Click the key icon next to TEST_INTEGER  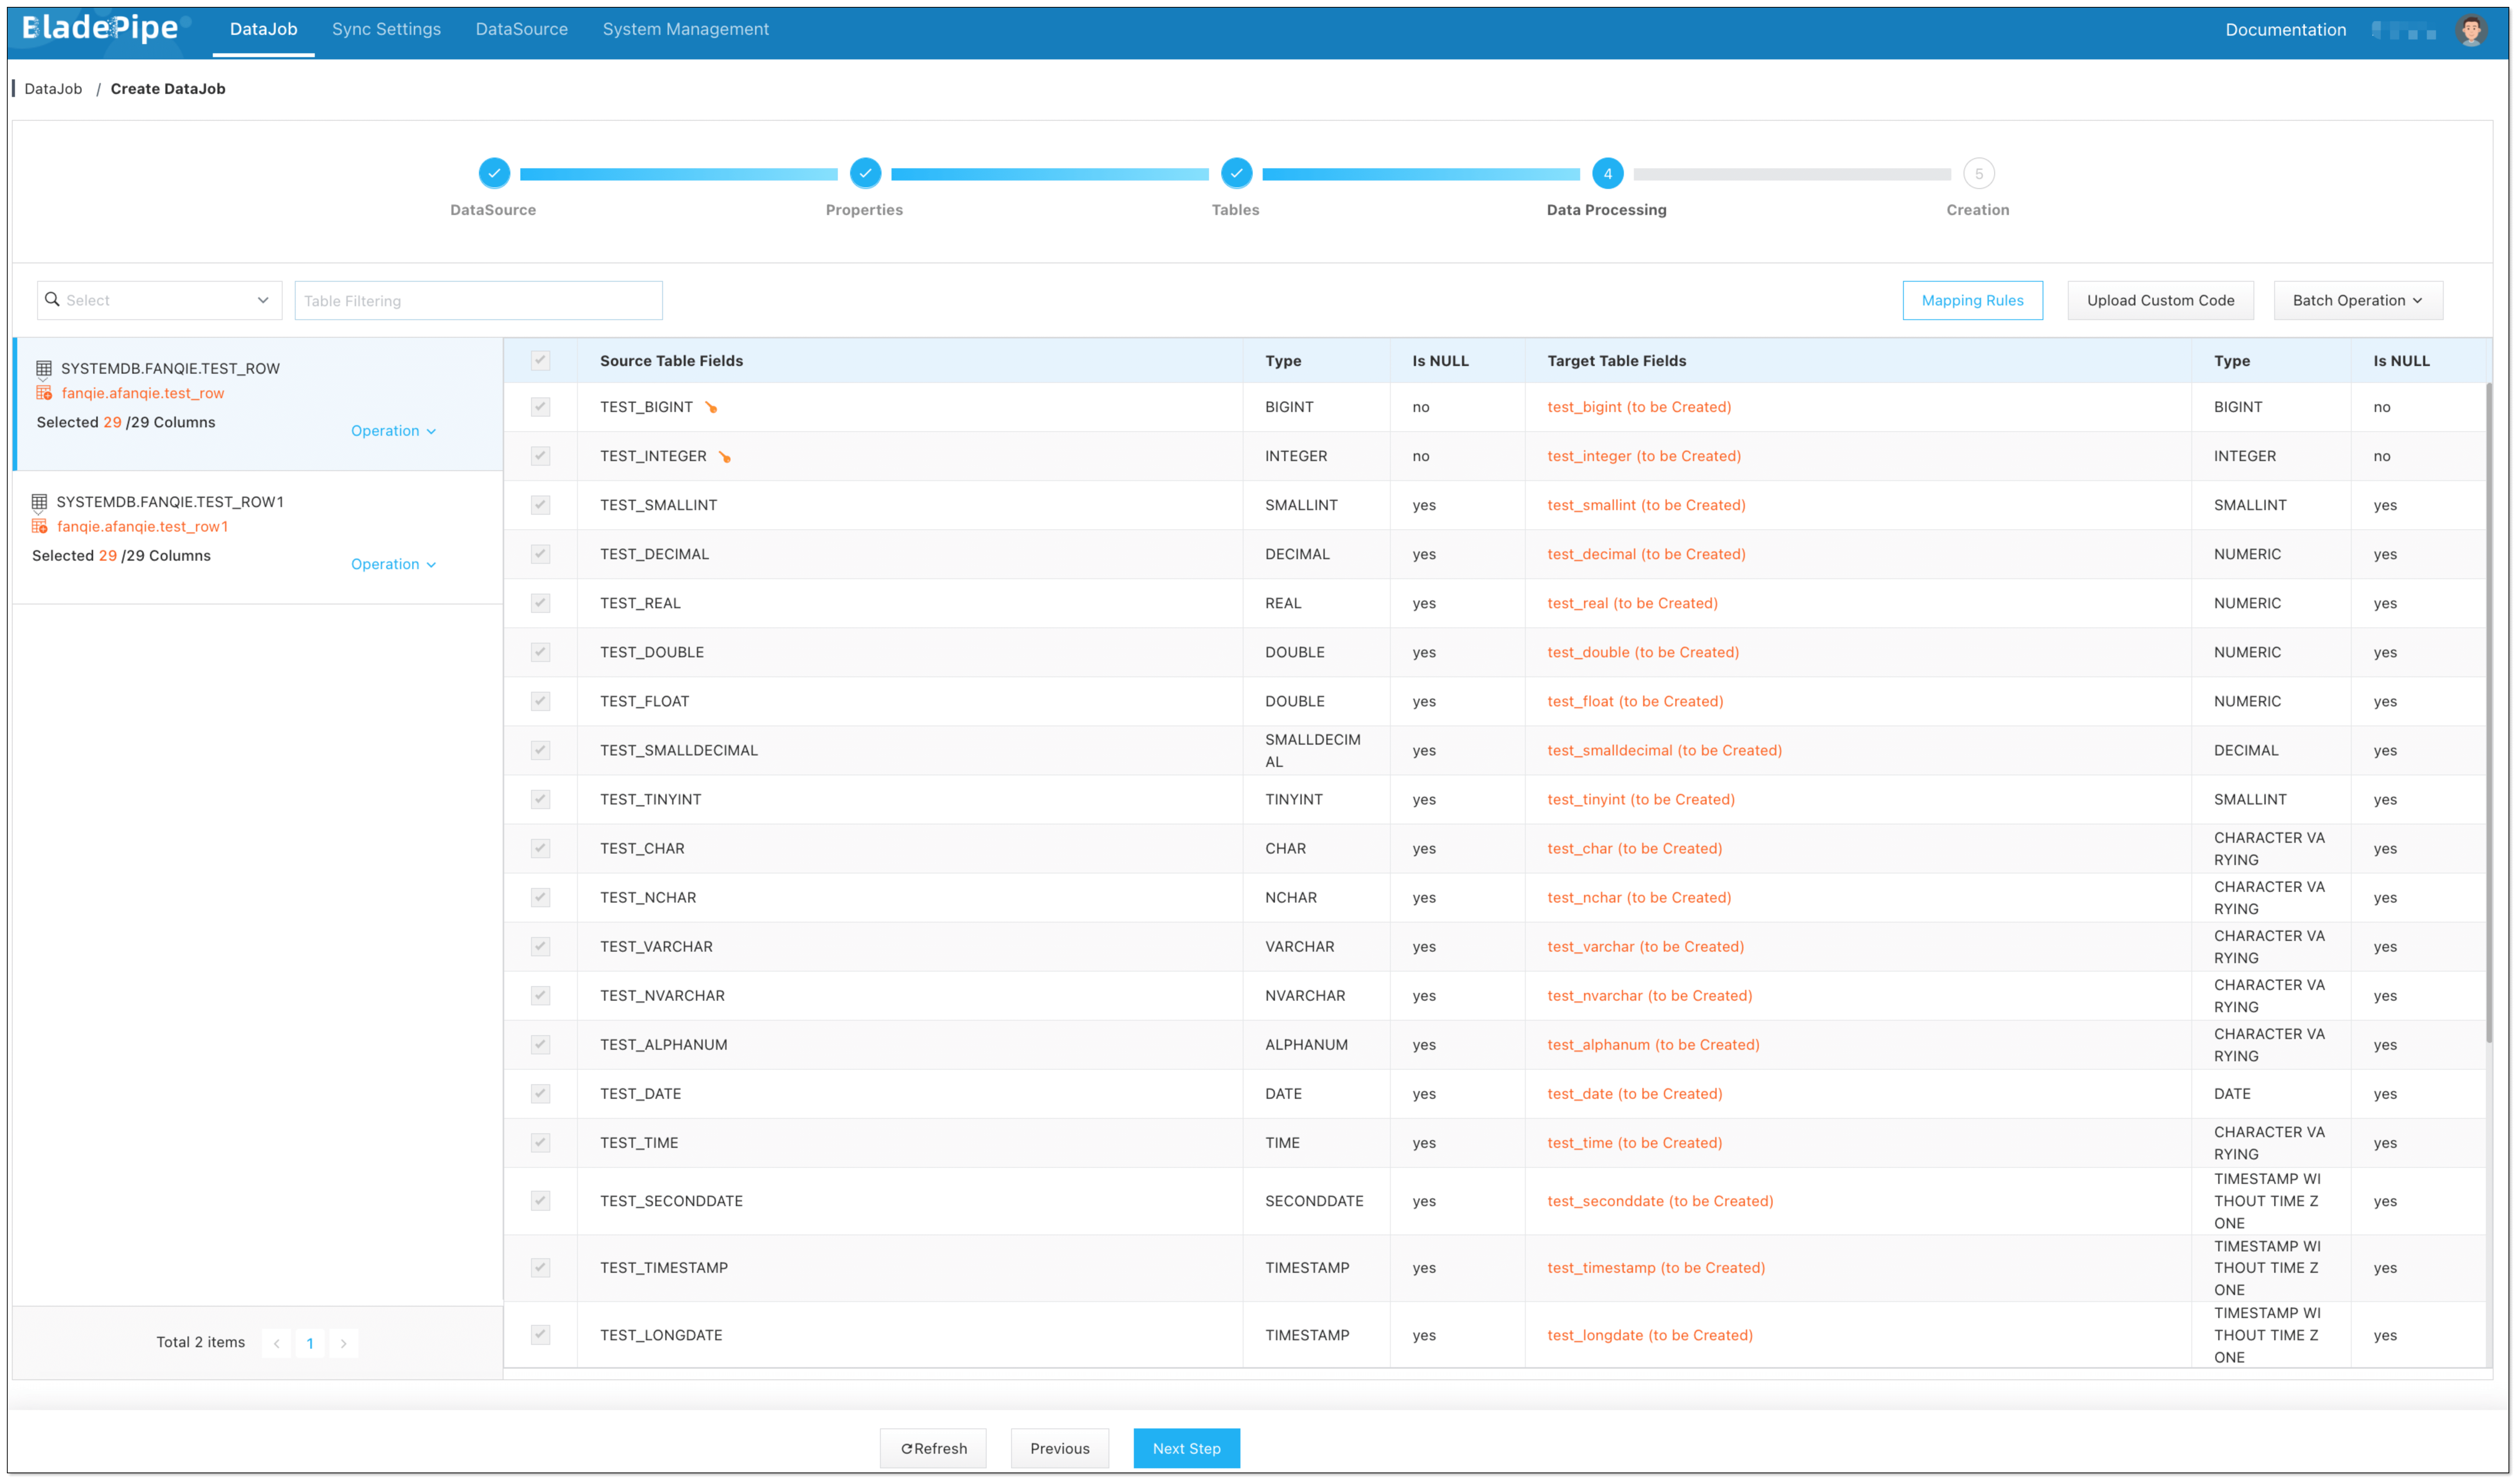tap(725, 457)
